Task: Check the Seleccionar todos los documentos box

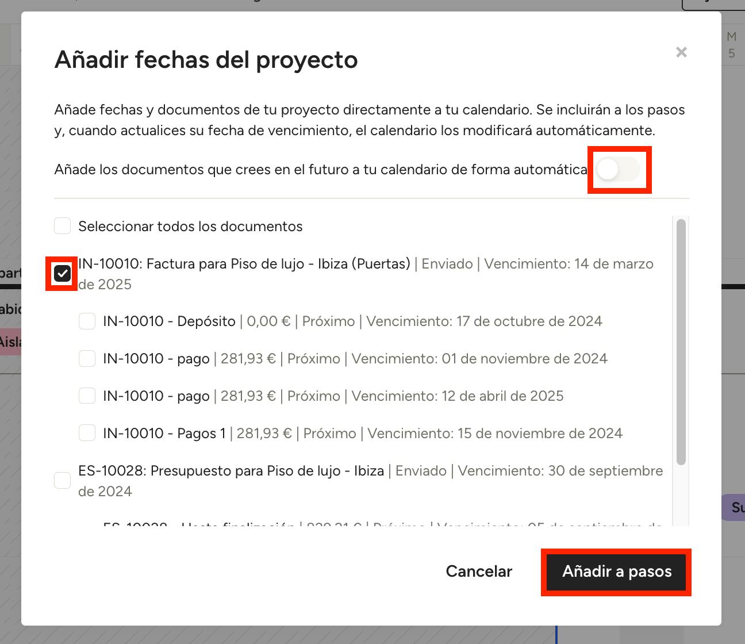Action: click(63, 226)
